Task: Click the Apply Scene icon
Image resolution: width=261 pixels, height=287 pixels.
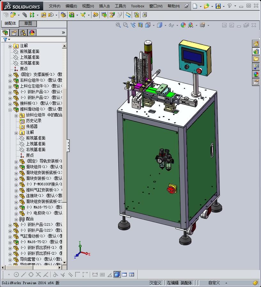Action: [x=191, y=25]
